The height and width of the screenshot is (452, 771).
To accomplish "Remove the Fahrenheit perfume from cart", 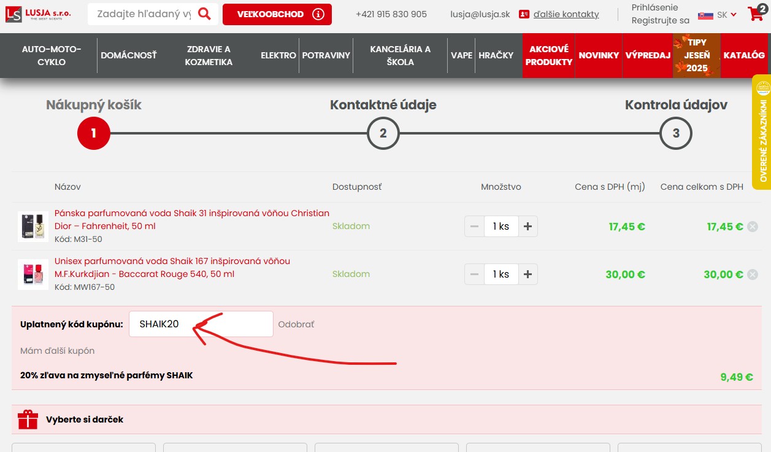I will [x=753, y=227].
